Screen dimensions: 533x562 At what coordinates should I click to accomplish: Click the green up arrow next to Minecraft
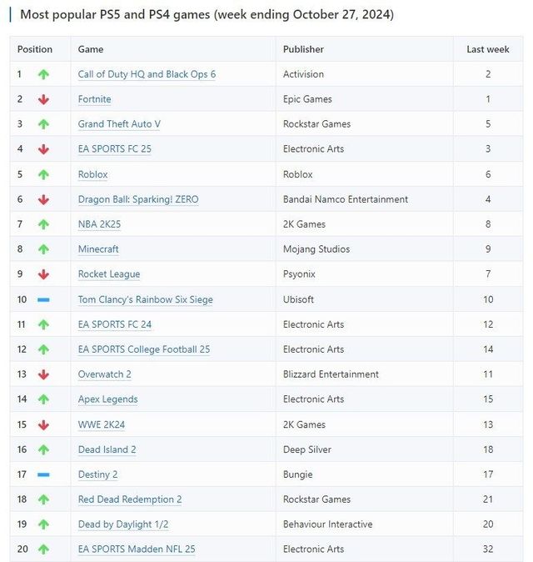(43, 249)
